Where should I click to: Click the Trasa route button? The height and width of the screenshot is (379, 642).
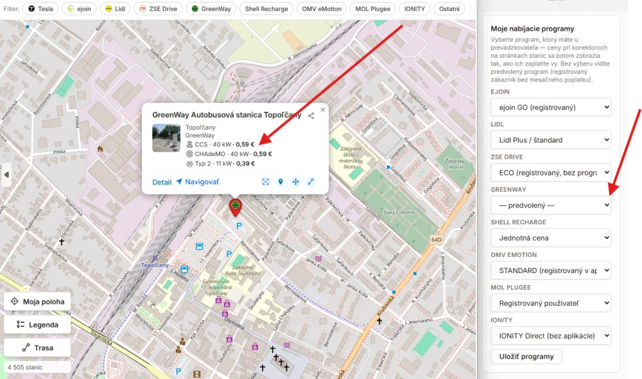[37, 348]
